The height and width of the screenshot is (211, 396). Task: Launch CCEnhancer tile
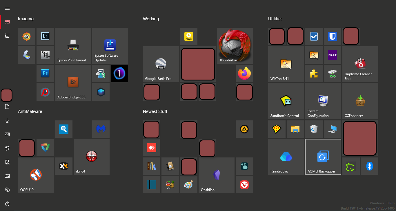click(360, 101)
